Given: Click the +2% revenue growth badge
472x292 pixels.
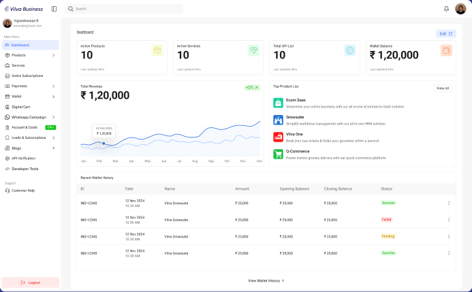Looking at the screenshot, I should pyautogui.click(x=252, y=88).
